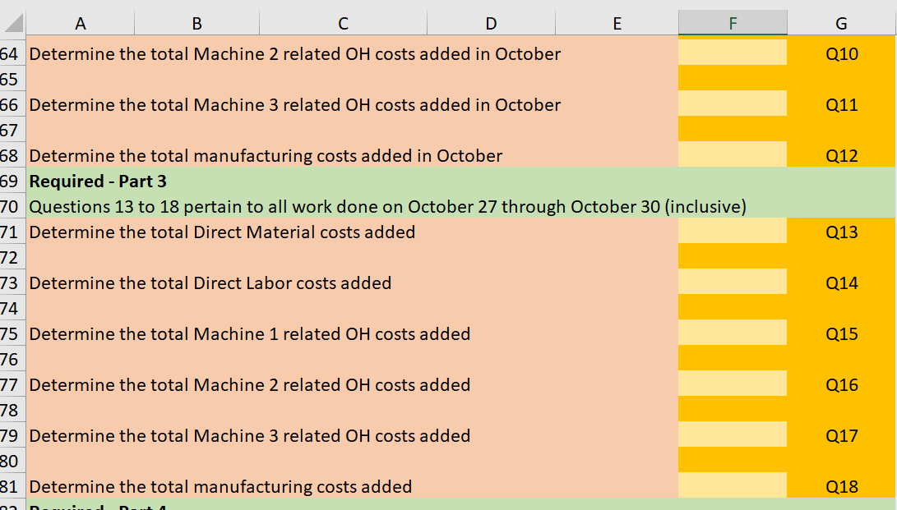Select row 75 header
This screenshot has height=510, width=897.
pos(12,333)
